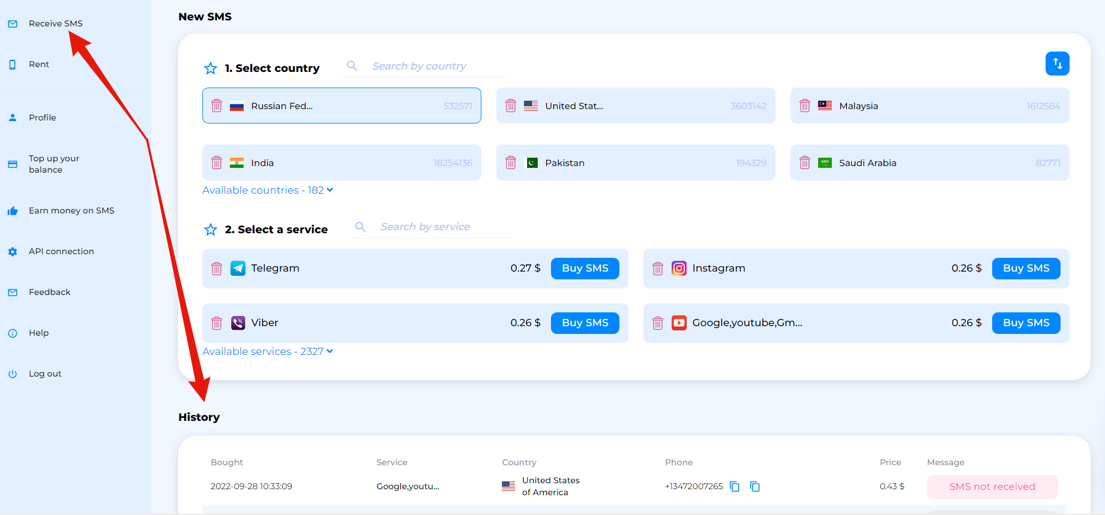Click the Instagram logo icon
The width and height of the screenshot is (1105, 515).
[x=679, y=269]
